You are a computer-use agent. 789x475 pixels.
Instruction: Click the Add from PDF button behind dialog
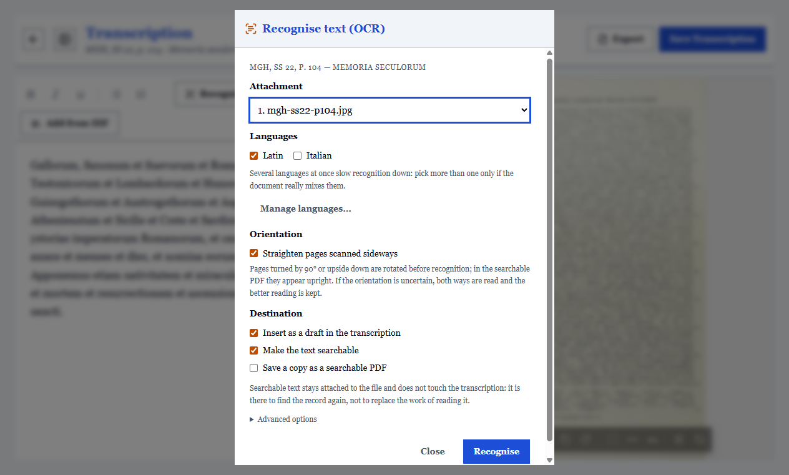point(71,123)
